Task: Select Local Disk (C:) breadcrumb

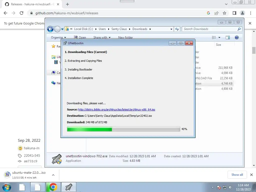Action: coord(83,29)
